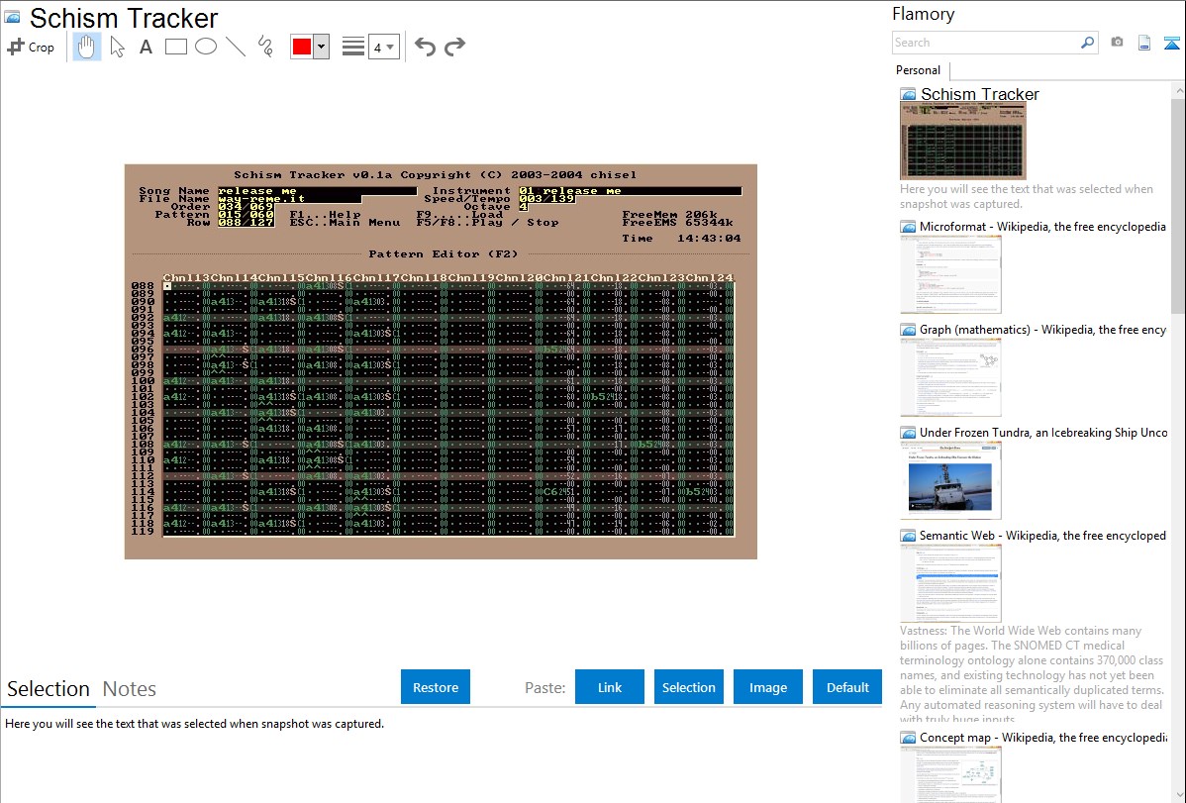This screenshot has width=1186, height=803.
Task: Switch to the Notes tab
Action: pos(130,689)
